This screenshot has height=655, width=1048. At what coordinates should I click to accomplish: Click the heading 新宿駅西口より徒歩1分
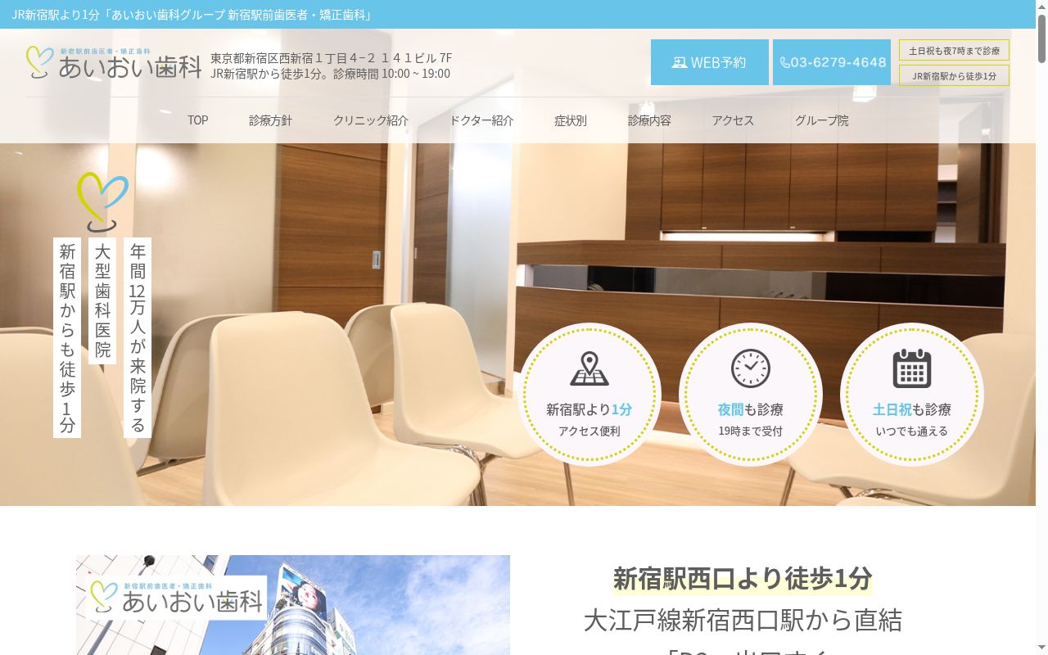tap(743, 578)
